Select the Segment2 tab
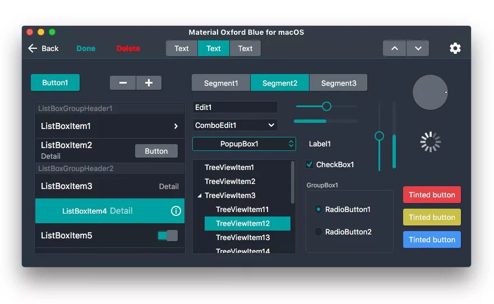This screenshot has width=494, height=304. [x=280, y=83]
